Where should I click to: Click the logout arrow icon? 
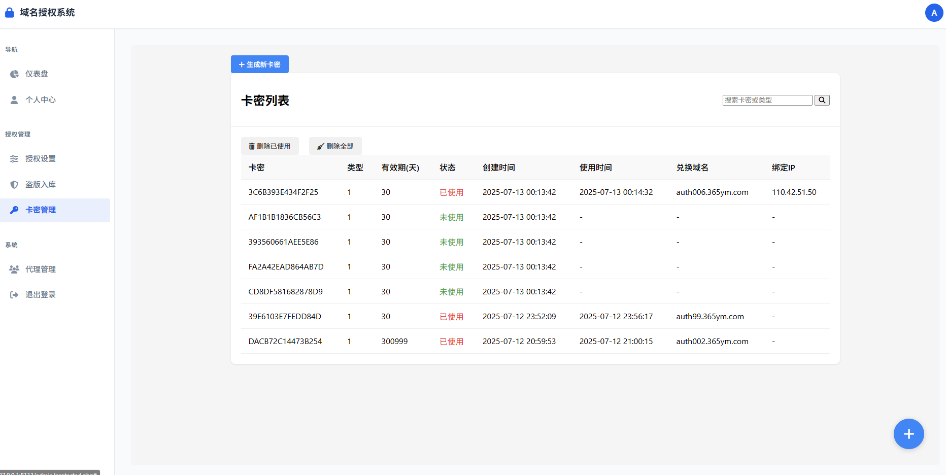[14, 295]
